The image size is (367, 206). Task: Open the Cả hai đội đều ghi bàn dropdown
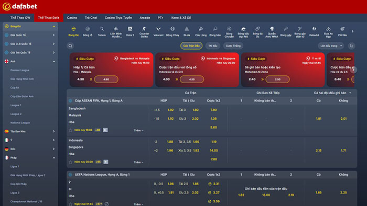click(x=332, y=93)
